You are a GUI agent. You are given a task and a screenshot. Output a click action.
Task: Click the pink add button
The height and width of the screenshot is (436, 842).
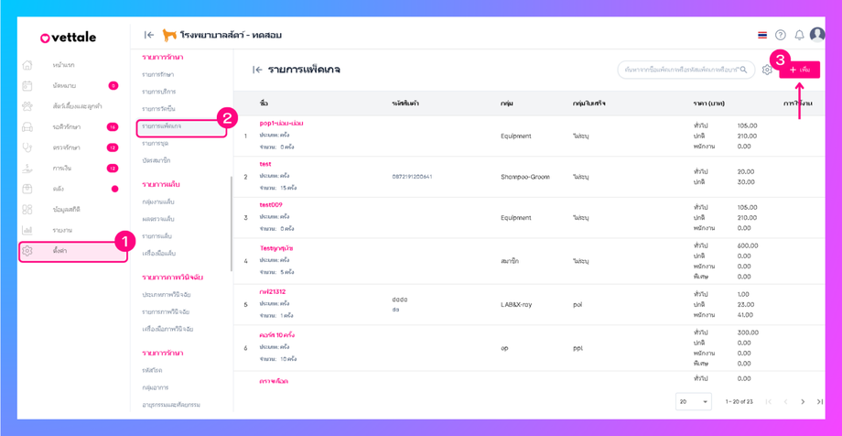click(x=799, y=70)
